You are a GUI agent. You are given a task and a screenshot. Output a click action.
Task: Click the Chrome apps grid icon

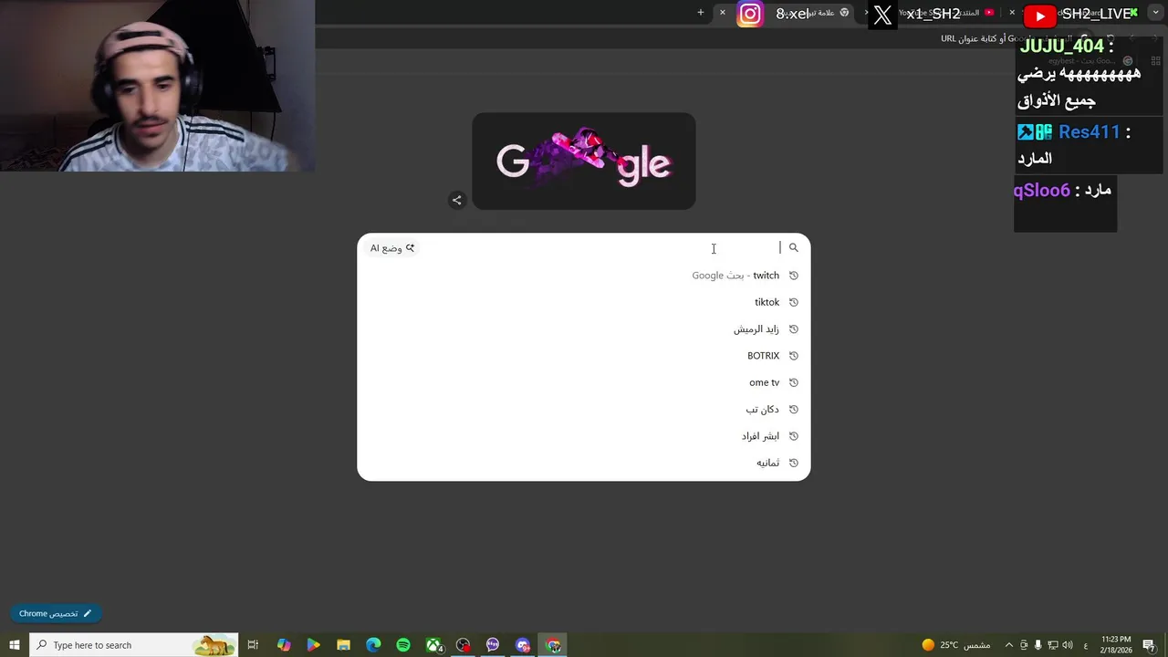[x=1155, y=61]
